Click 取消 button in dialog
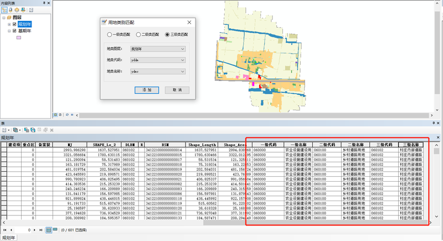Image resolution: width=443 pixels, height=241 pixels. pos(177,90)
